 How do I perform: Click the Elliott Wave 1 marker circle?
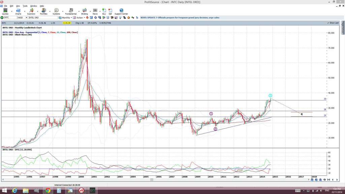pyautogui.click(x=211, y=114)
